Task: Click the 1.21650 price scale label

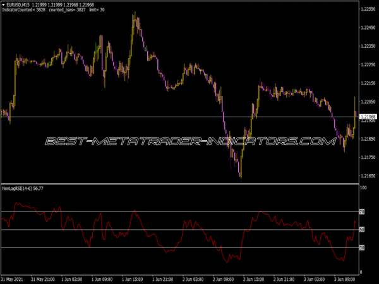Action: pos(368,176)
